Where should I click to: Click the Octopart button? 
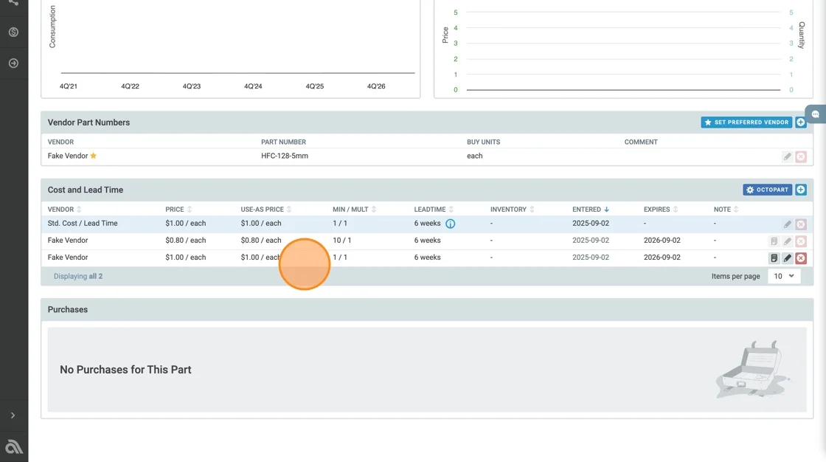click(766, 190)
